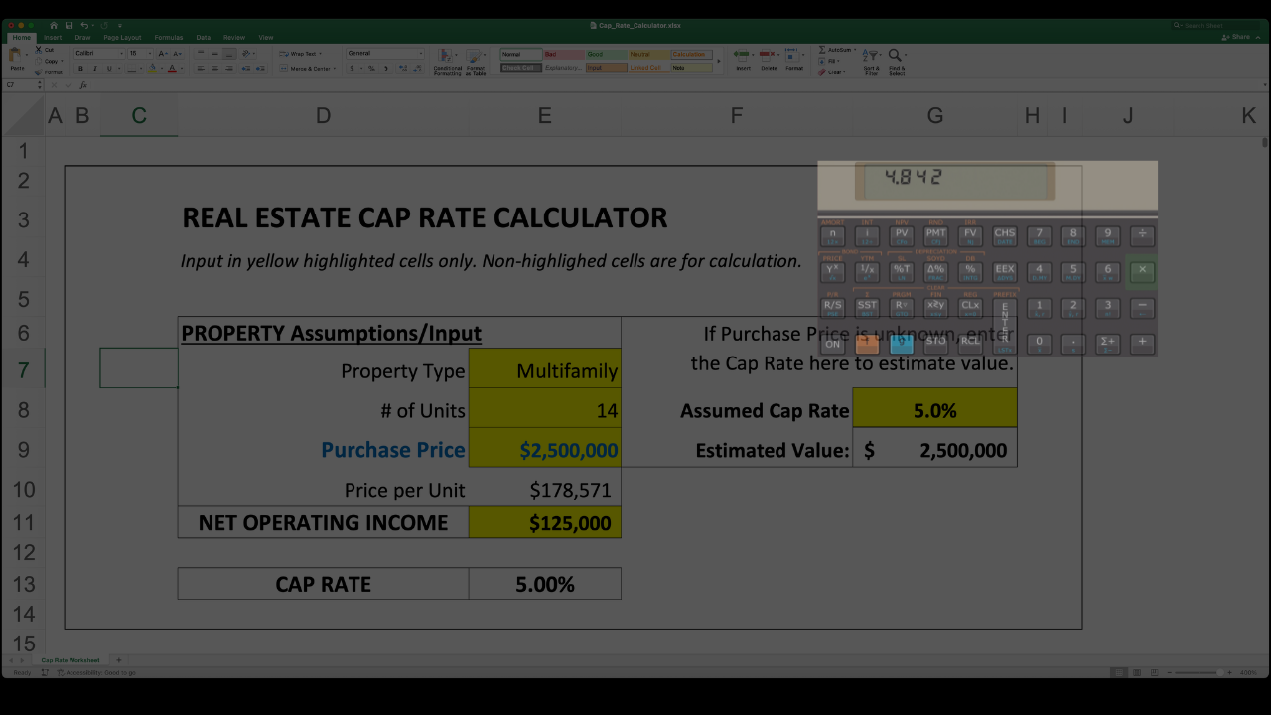Switch to the Data ribbon tab
Viewport: 1271px width, 715px height.
204,38
